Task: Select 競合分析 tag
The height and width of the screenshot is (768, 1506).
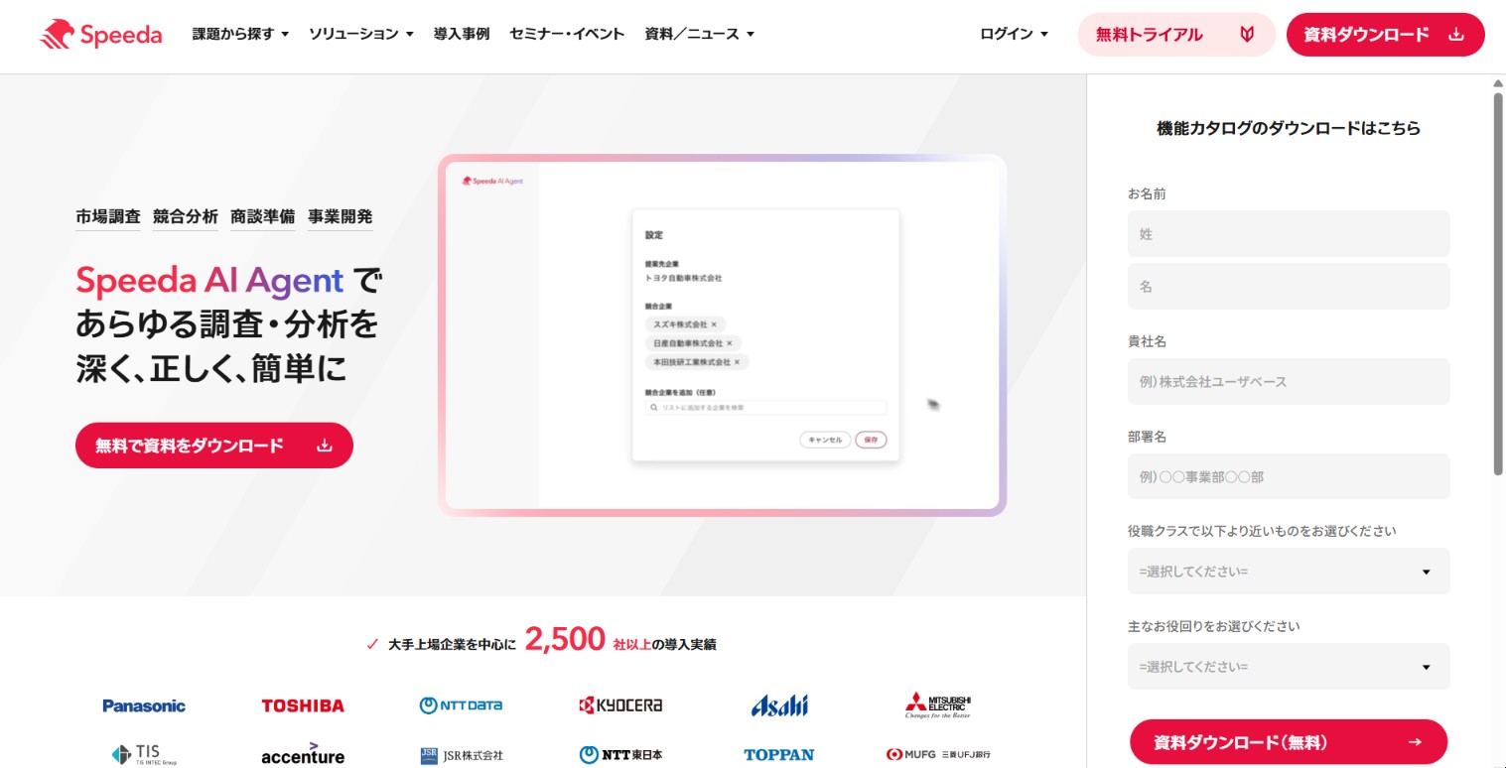Action: 186,216
